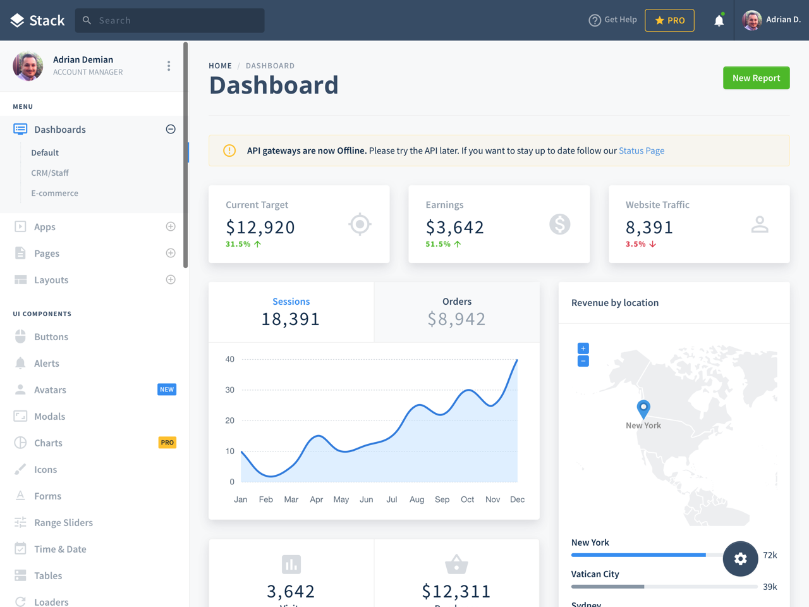The height and width of the screenshot is (607, 809).
Task: Click the Charts sidebar icon
Action: pos(20,443)
